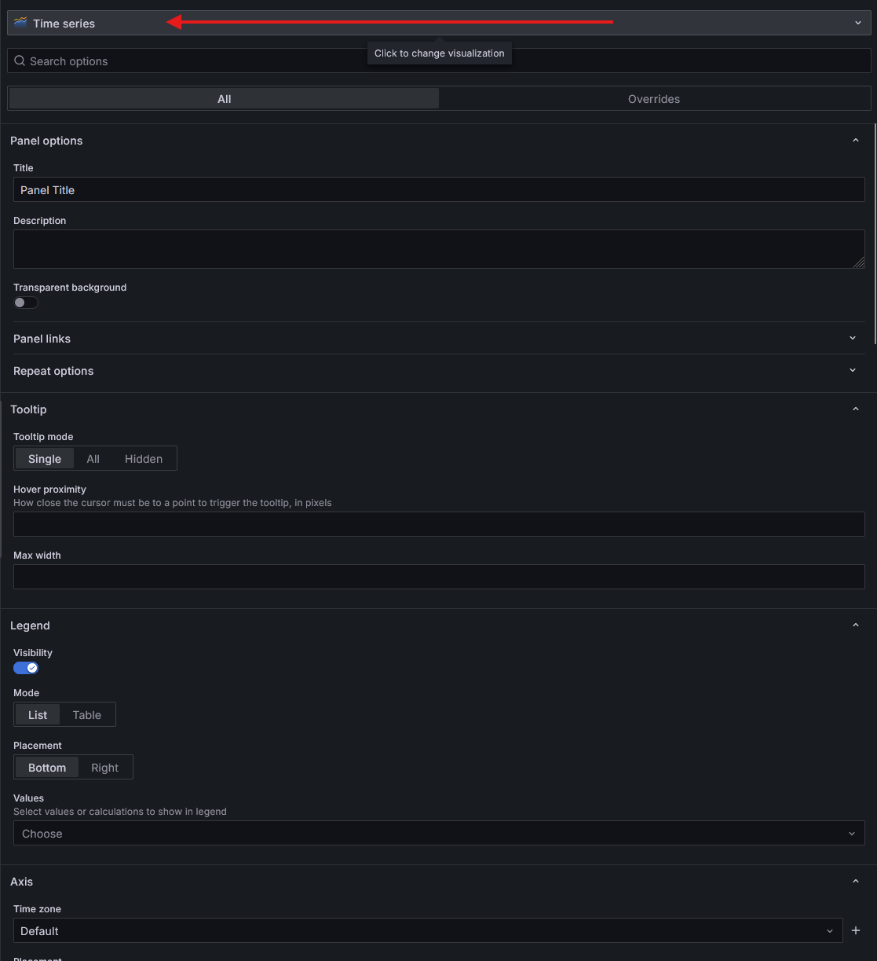Set Tooltip mode to Hidden
The width and height of the screenshot is (877, 961).
pos(144,459)
